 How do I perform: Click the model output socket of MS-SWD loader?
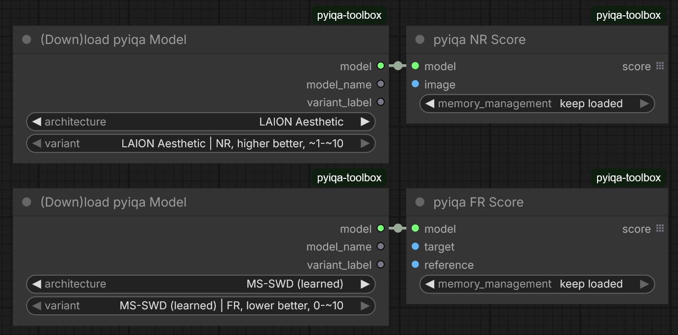(x=380, y=228)
